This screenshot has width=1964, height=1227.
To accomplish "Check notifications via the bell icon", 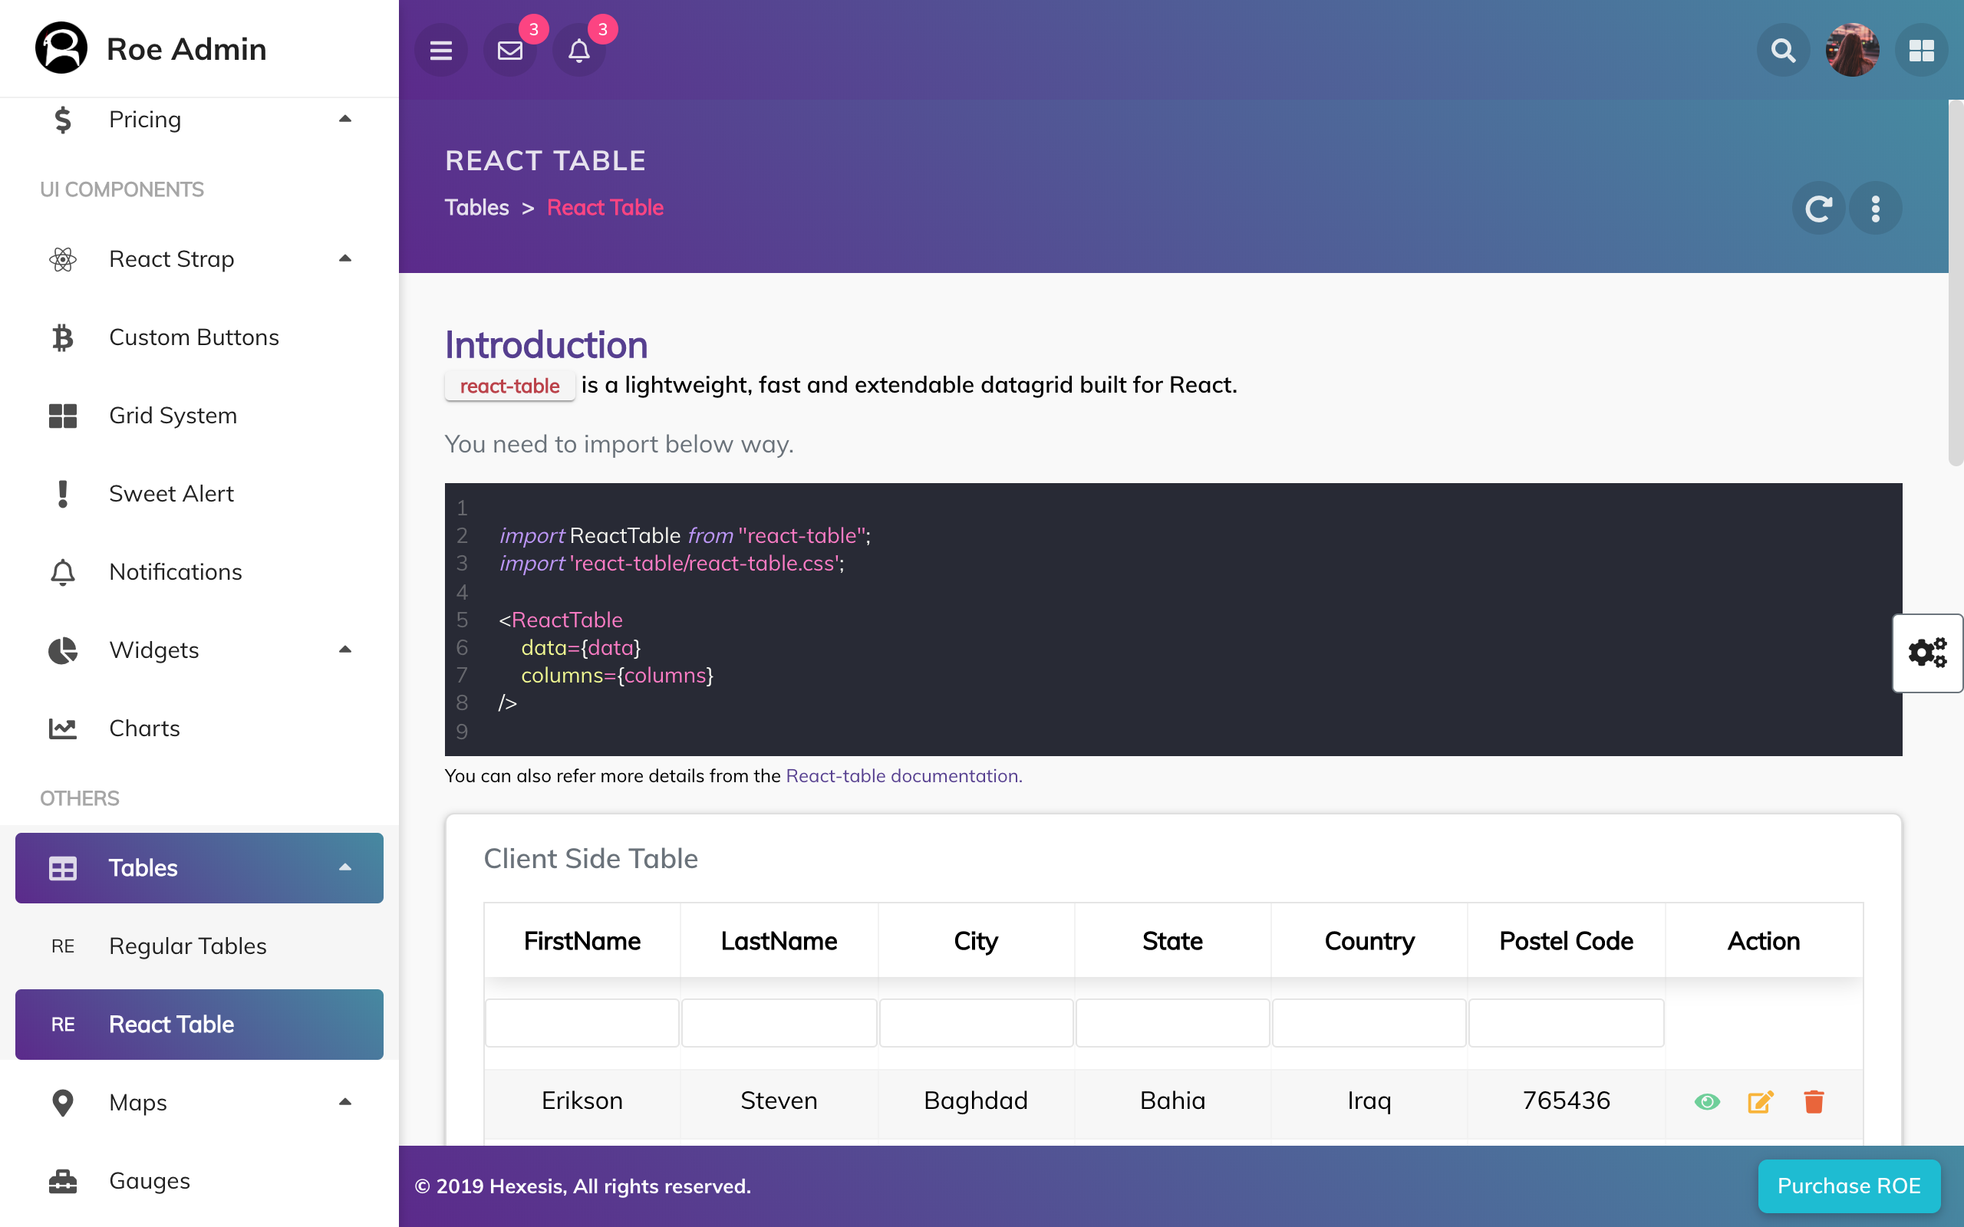I will 579,50.
